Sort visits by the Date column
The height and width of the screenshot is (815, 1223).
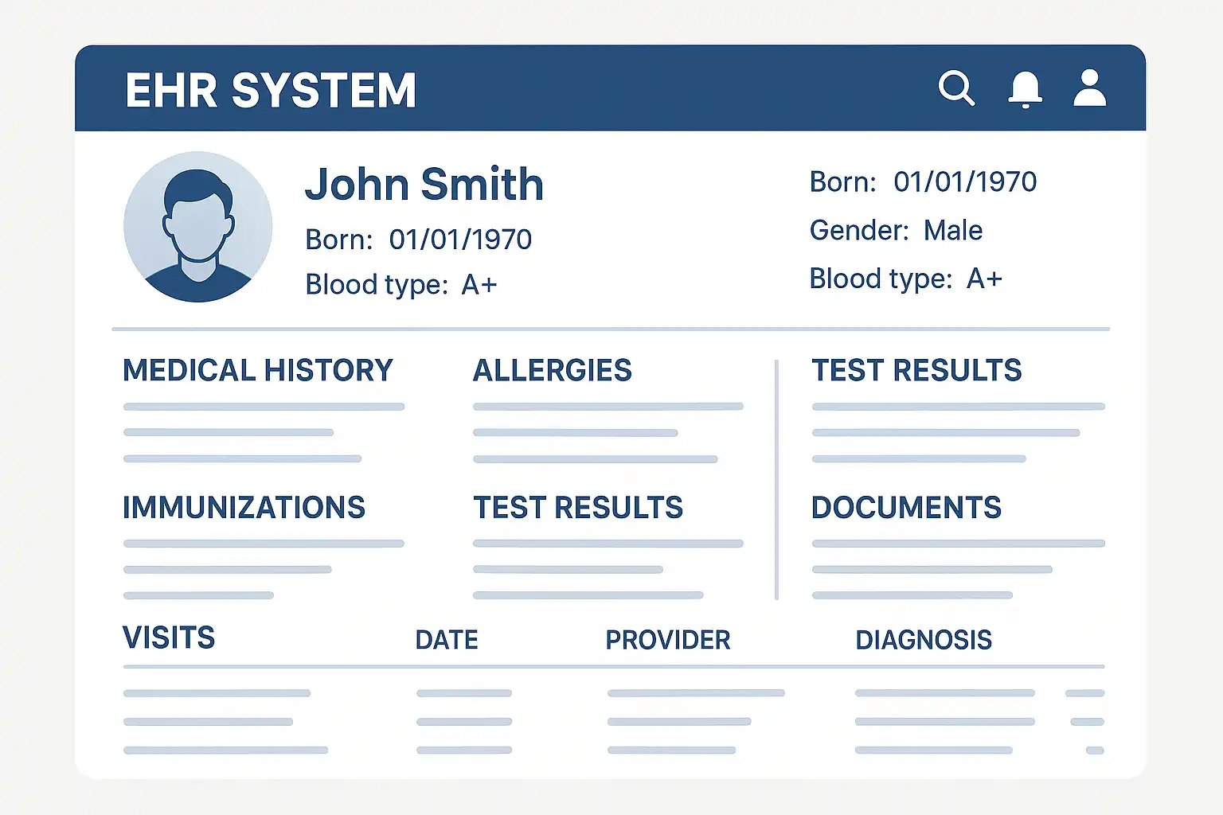447,640
